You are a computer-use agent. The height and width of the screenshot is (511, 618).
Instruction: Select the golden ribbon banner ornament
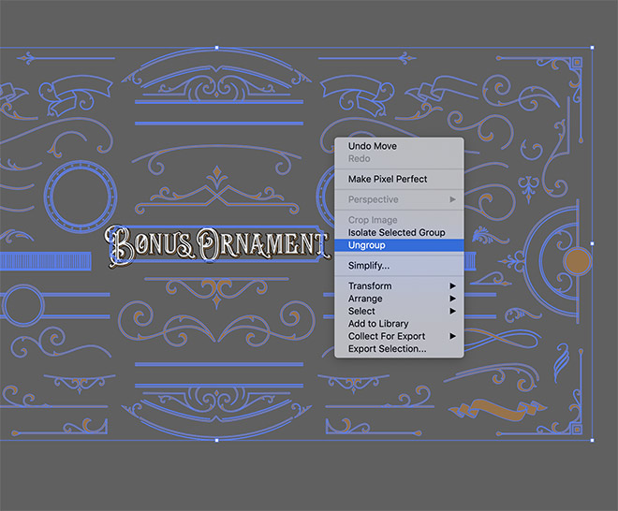pyautogui.click(x=486, y=409)
